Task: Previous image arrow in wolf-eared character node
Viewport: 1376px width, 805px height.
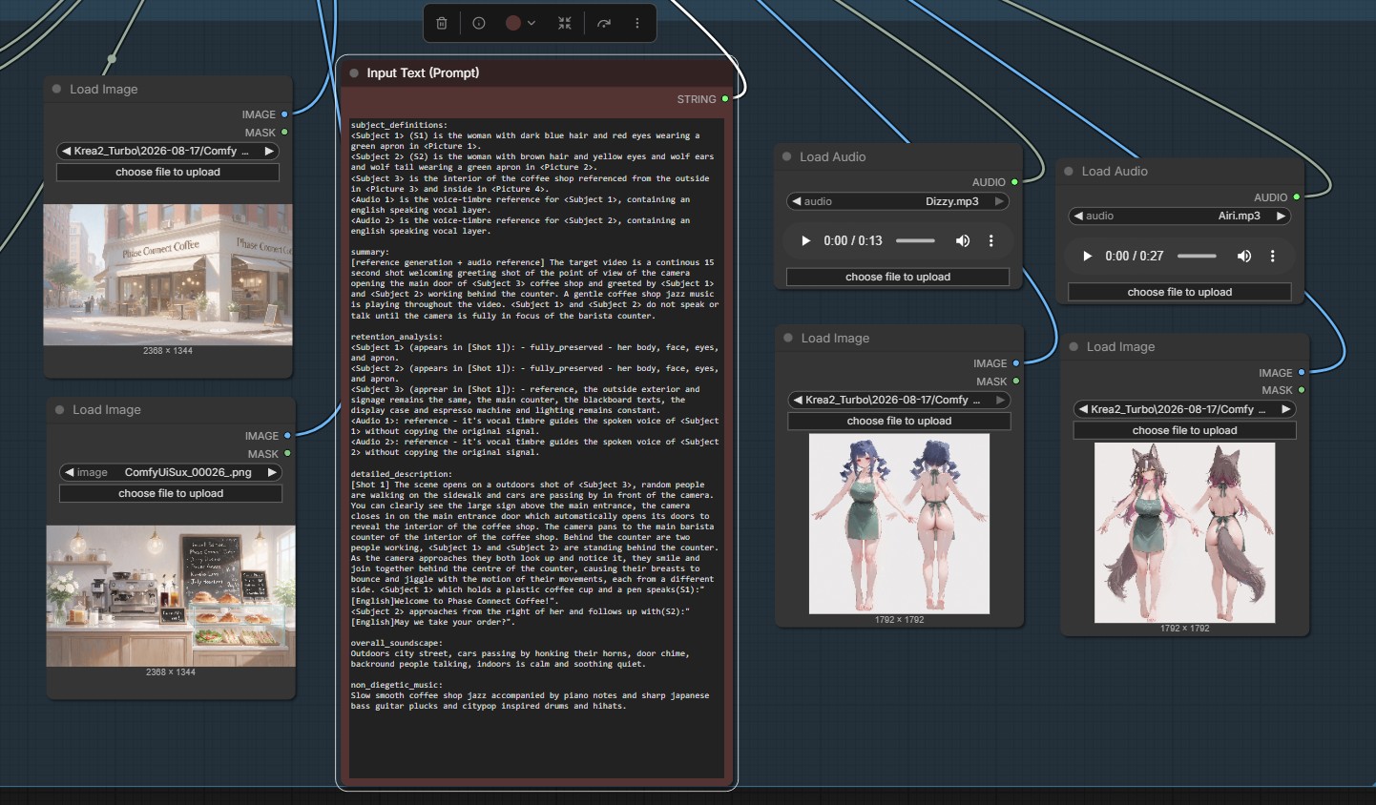Action: 1083,409
